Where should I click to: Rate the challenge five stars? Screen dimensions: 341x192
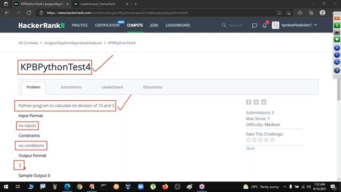pyautogui.click(x=272, y=140)
